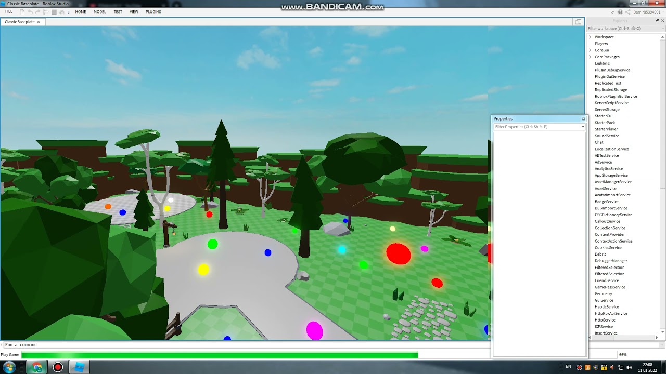Close the Properties panel
The height and width of the screenshot is (374, 666).
pos(583,119)
